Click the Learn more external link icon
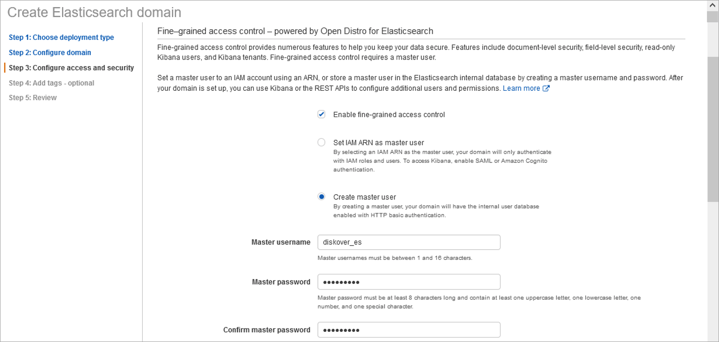Viewport: 719px width, 342px height. tap(546, 88)
